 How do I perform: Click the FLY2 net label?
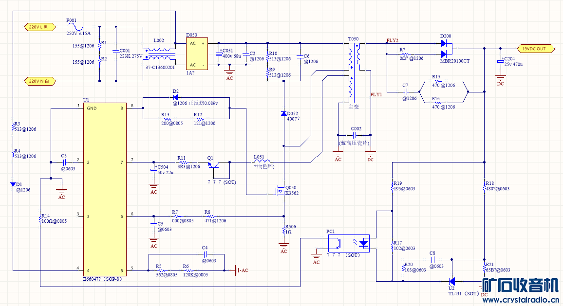click(393, 40)
